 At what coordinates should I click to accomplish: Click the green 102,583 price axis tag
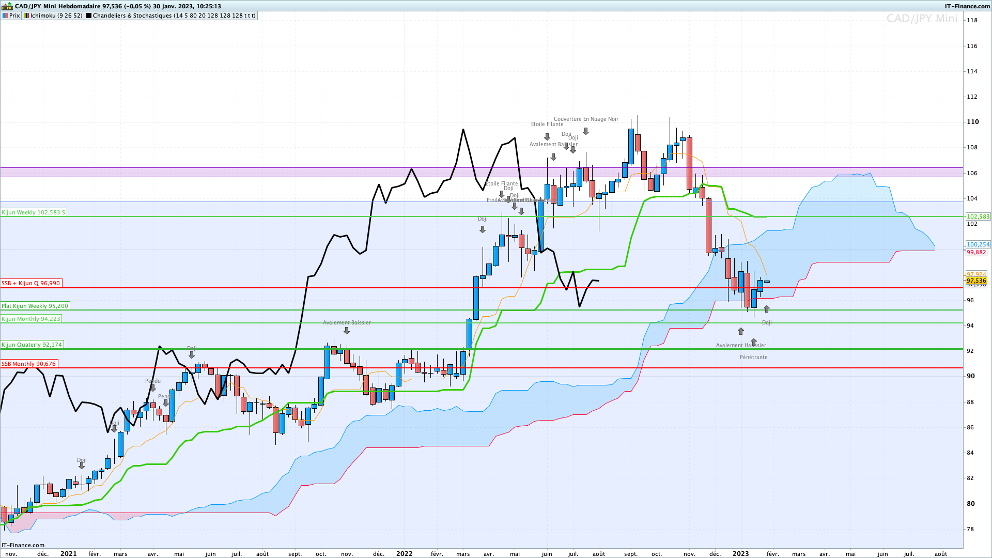[978, 217]
